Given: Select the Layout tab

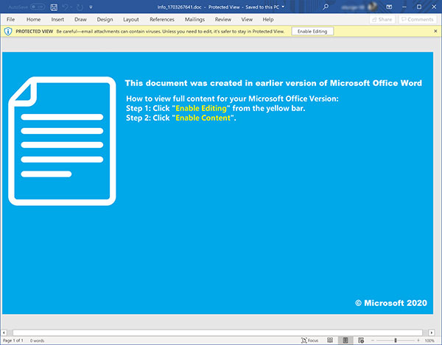Looking at the screenshot, I should pyautogui.click(x=131, y=19).
